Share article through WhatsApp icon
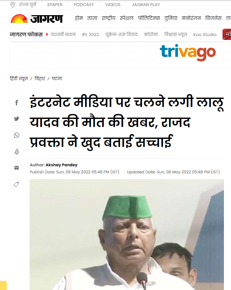The height and width of the screenshot is (290, 231). tap(16, 135)
